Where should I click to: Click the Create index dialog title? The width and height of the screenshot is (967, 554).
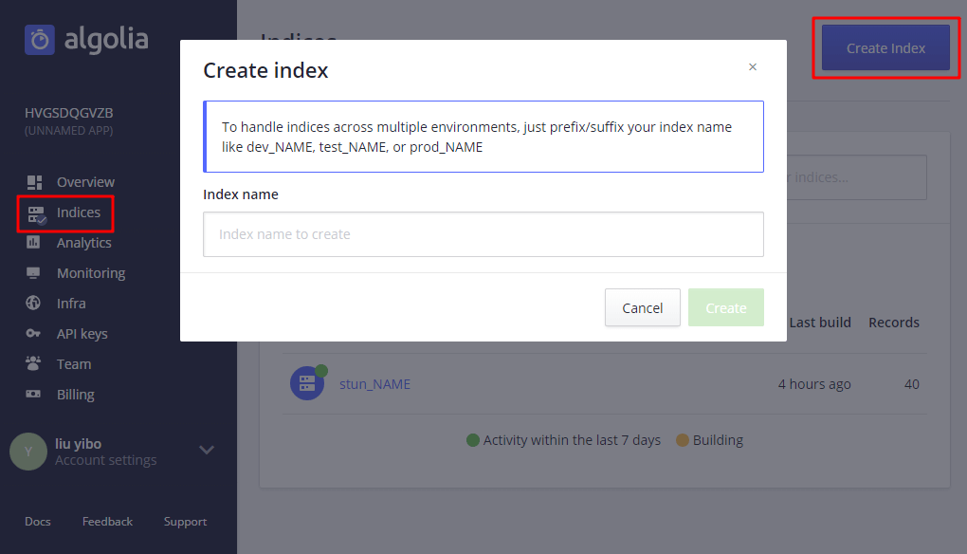point(265,70)
